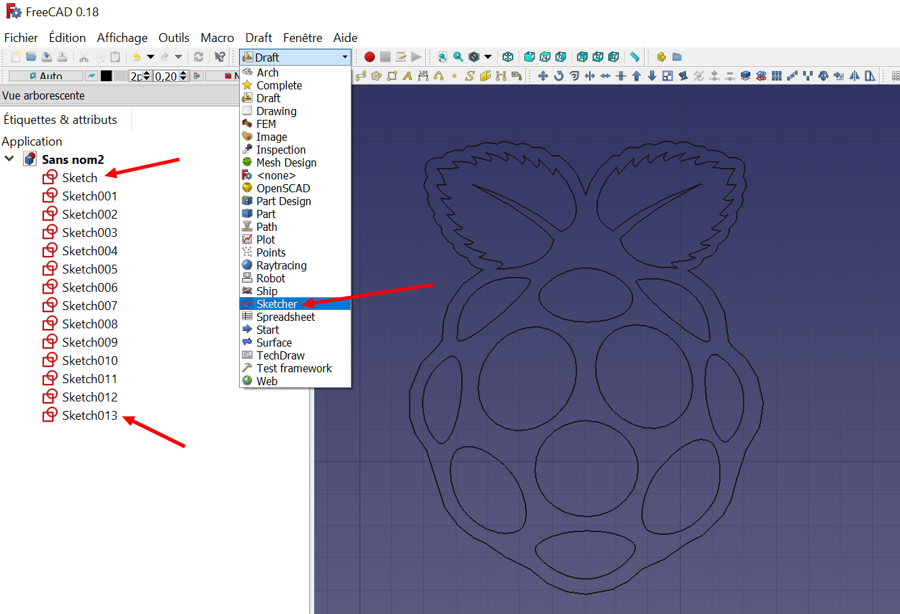Click the fit selection magnifier icon
900x614 pixels.
[458, 57]
